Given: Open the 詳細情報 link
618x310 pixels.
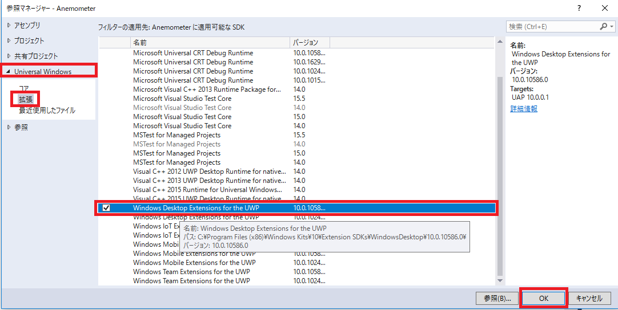Looking at the screenshot, I should 524,109.
